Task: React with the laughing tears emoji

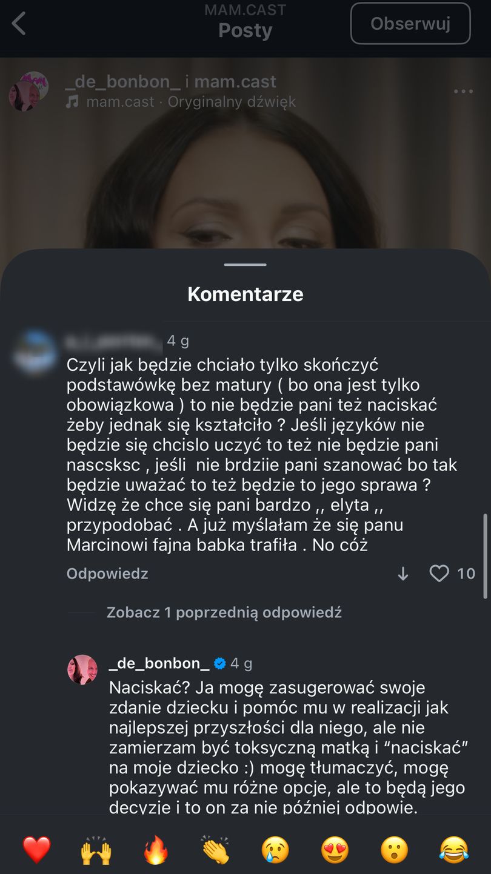Action: tap(454, 850)
